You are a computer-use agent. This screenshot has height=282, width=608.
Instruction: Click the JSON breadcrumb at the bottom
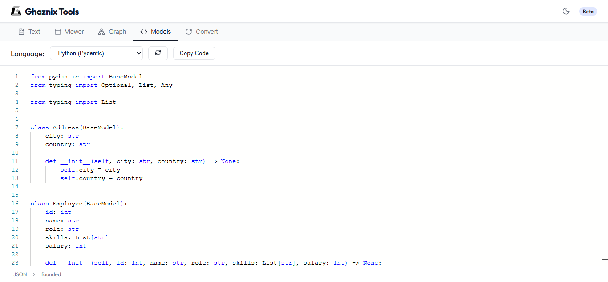coord(20,274)
